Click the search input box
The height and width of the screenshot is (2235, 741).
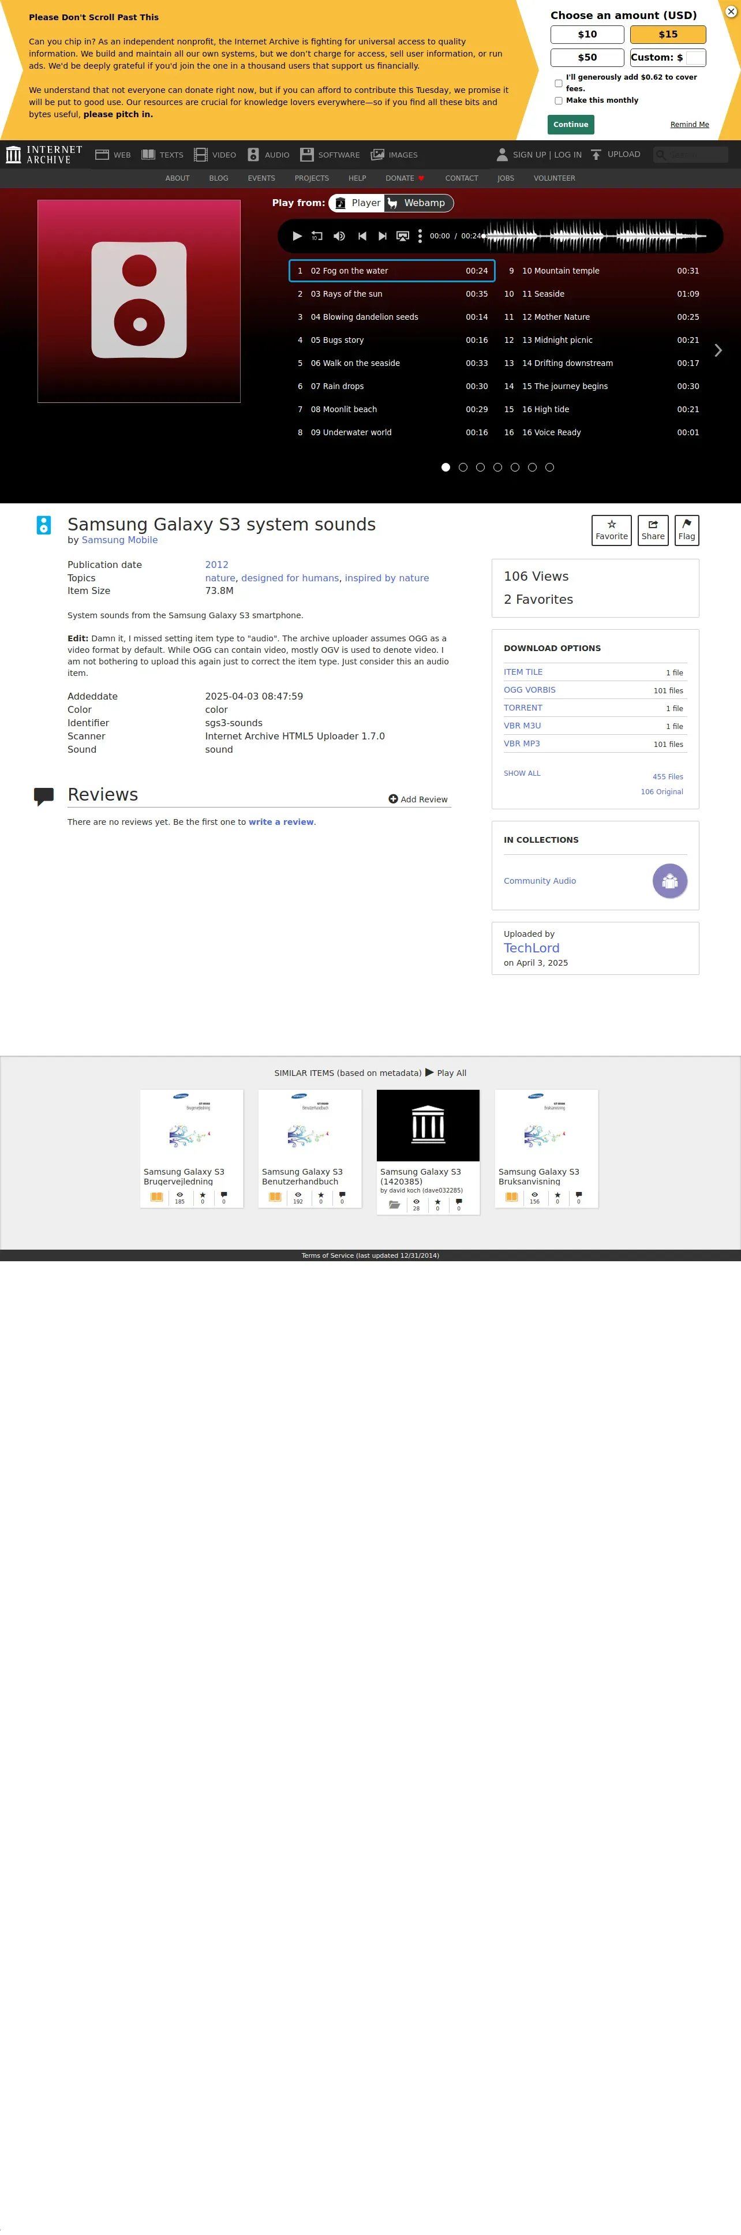[x=691, y=155]
